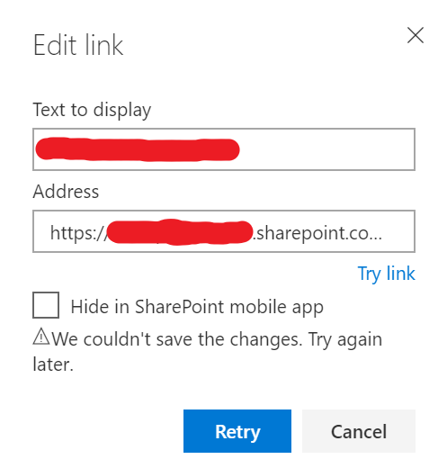
Task: Close the Edit link dialog
Action: click(x=416, y=35)
